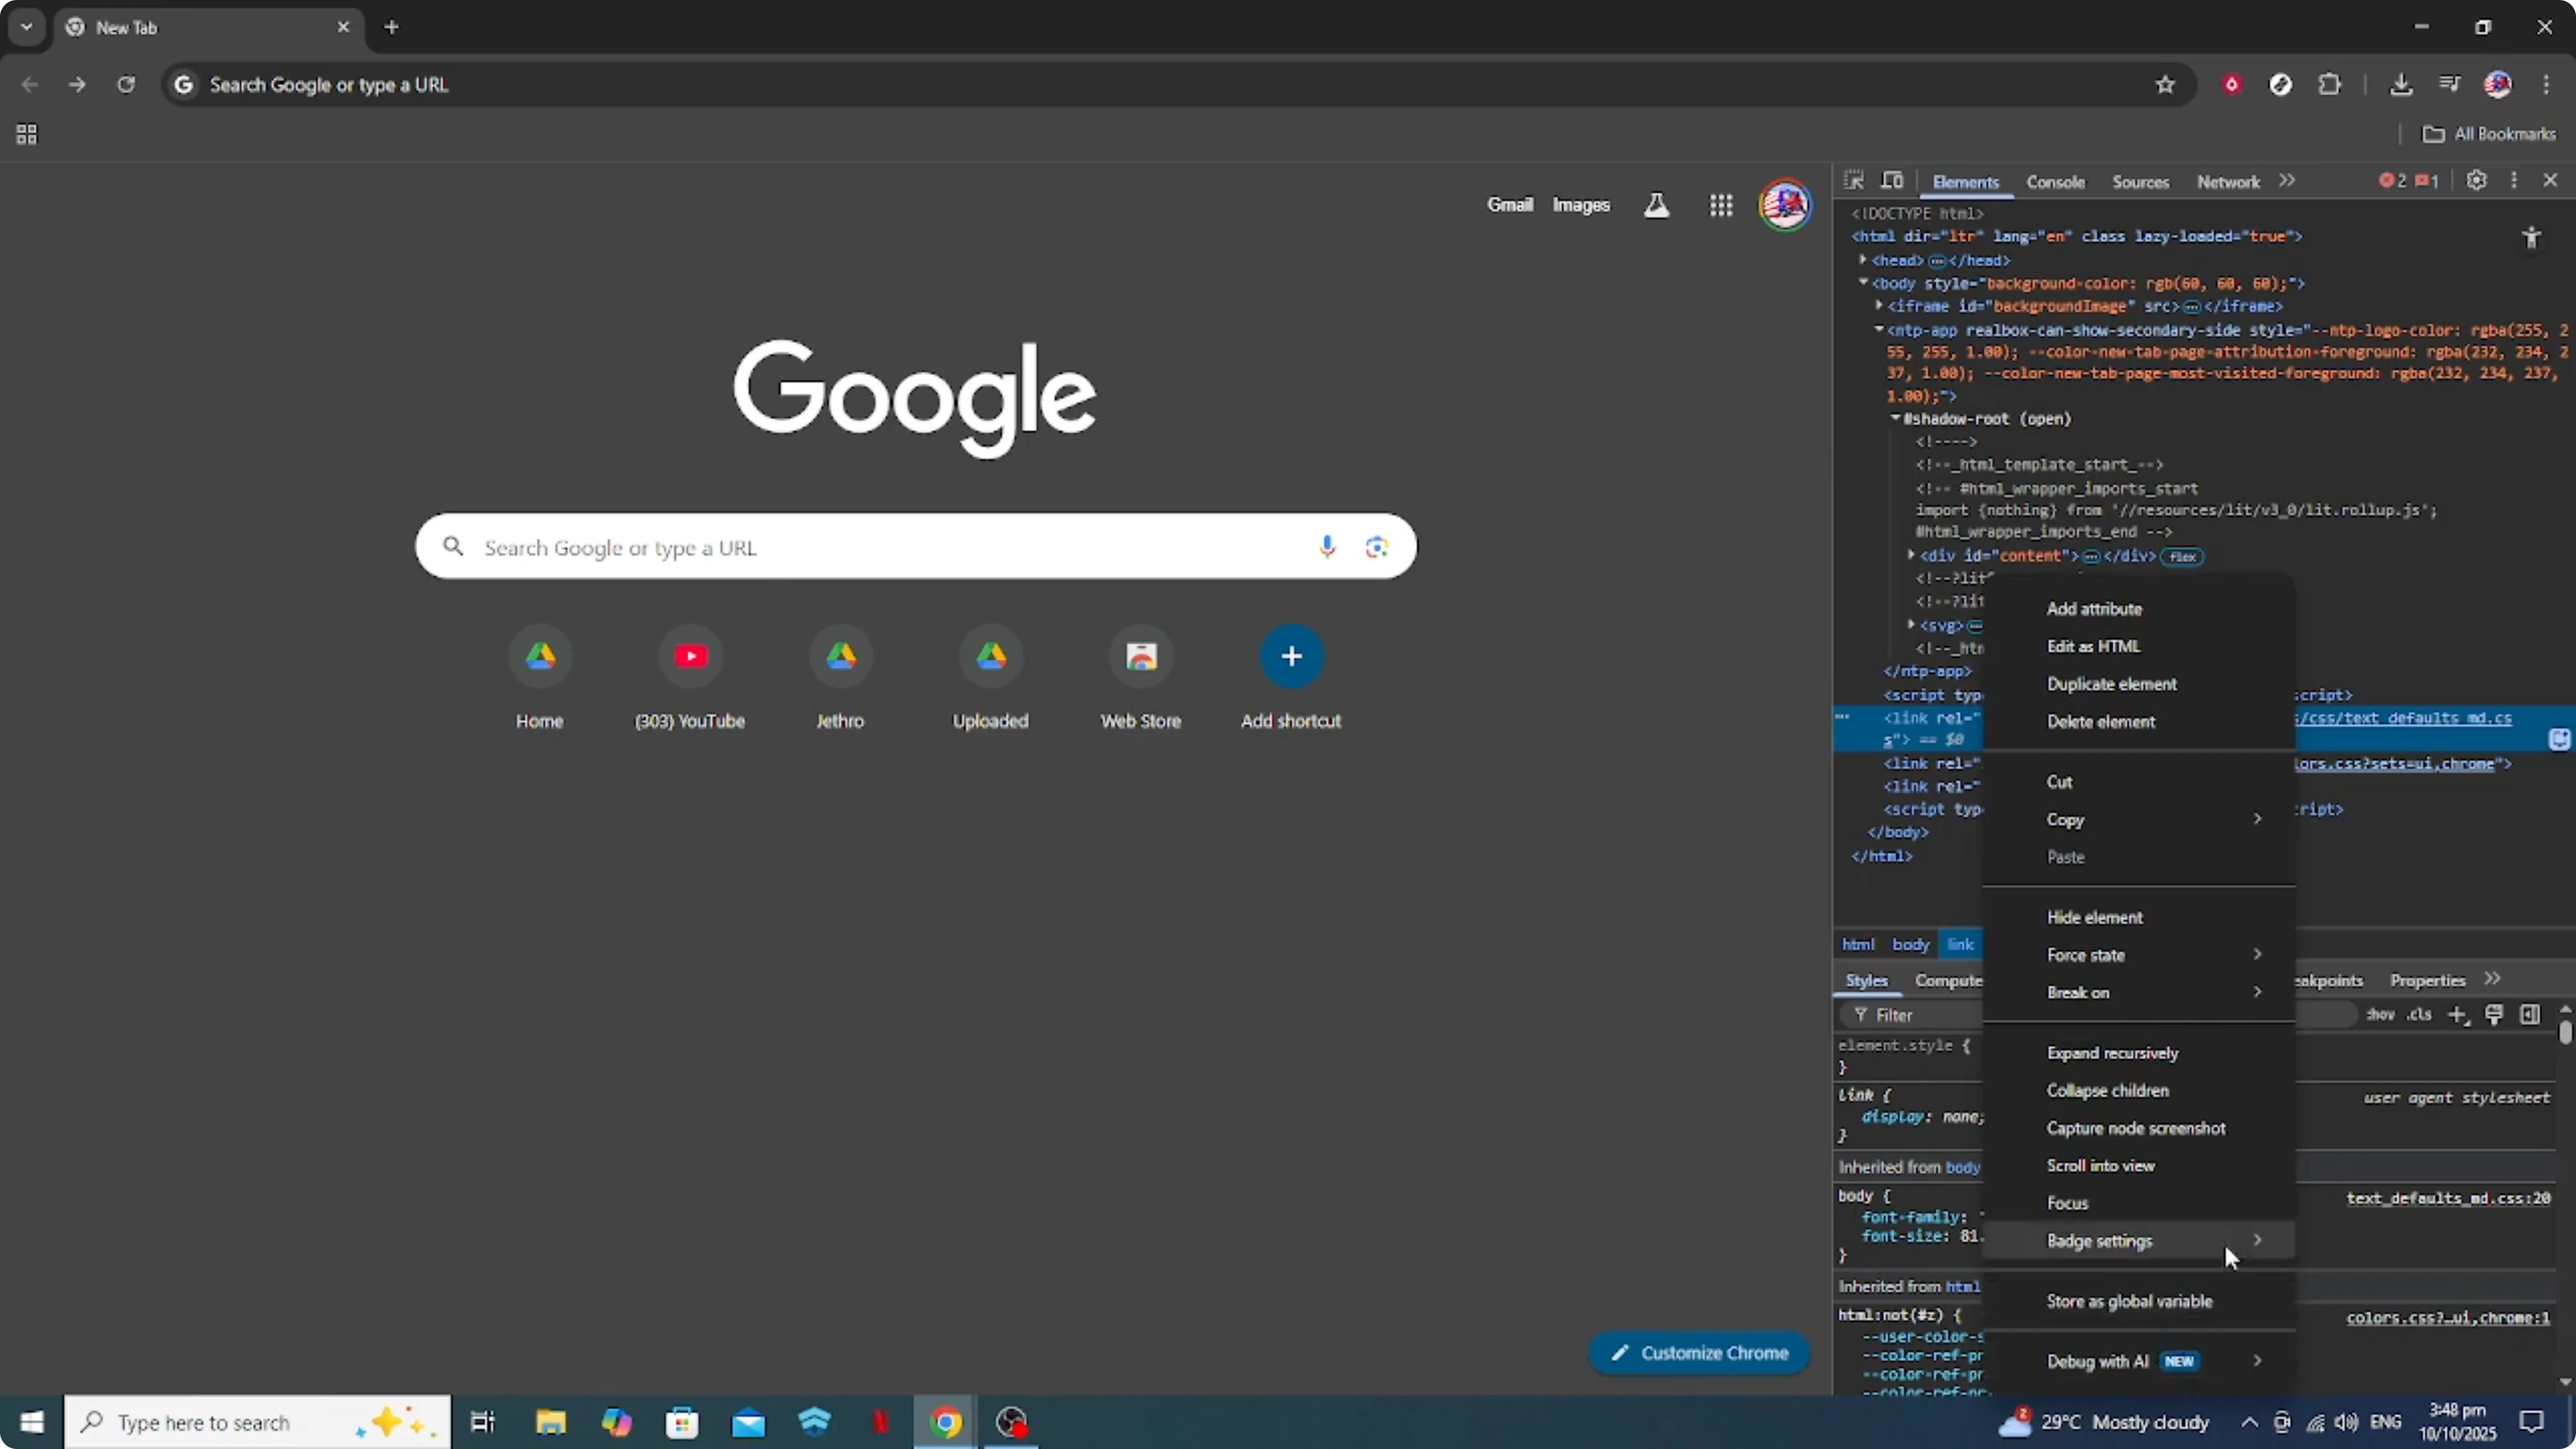Toggle element state with :hov button
2576x1449 pixels.
point(2380,1015)
